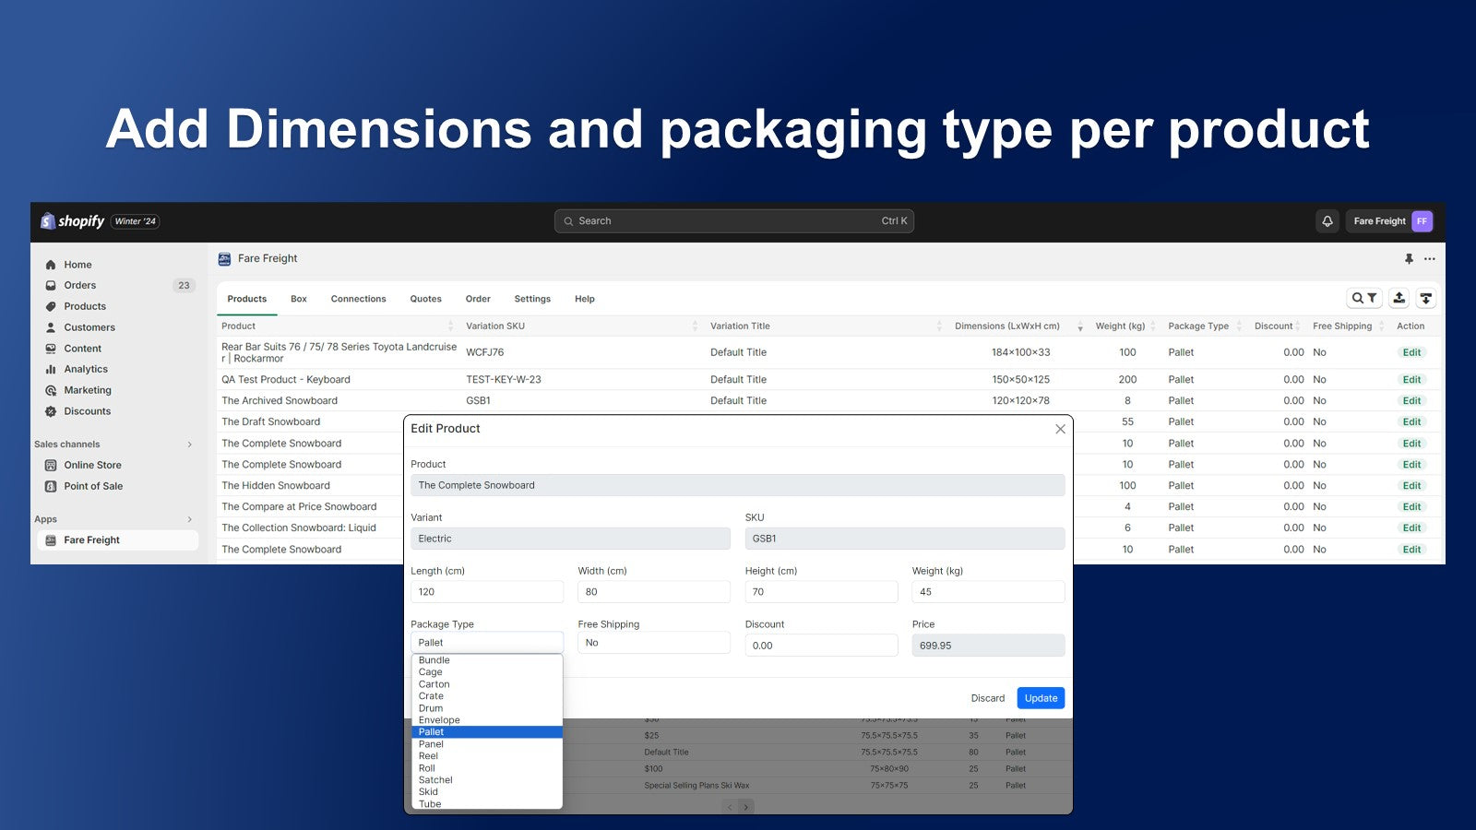Open Point of Sale under Sales channels
The height and width of the screenshot is (830, 1476).
93,486
